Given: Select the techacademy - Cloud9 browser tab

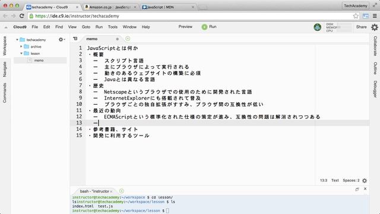Looking at the screenshot, I should click(53, 7).
